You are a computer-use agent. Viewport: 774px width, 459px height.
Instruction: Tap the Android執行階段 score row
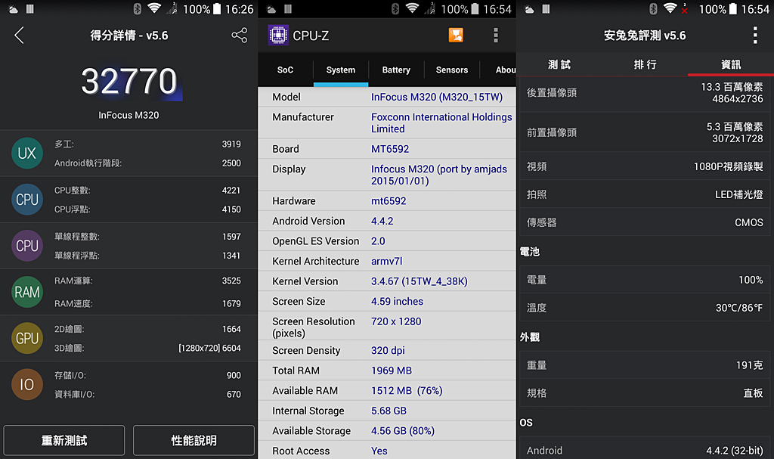point(147,163)
